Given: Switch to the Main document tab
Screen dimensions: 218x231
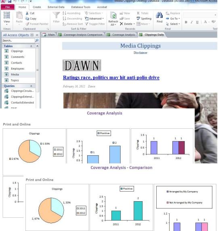Looking at the screenshot, I should pos(49,35).
